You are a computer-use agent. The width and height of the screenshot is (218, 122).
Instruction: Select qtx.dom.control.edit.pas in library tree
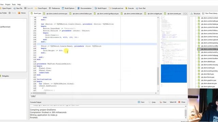pyautogui.click(x=208, y=21)
